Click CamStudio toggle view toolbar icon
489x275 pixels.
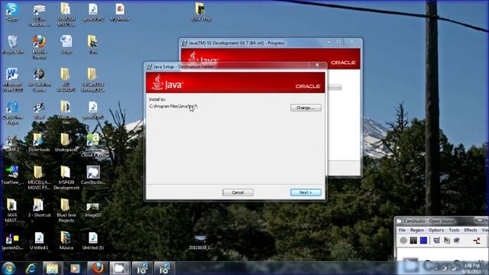coord(436,240)
